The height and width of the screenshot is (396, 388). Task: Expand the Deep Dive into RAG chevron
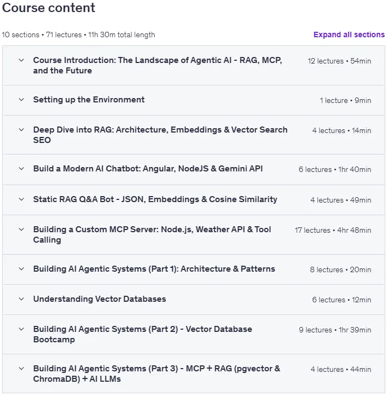(21, 130)
